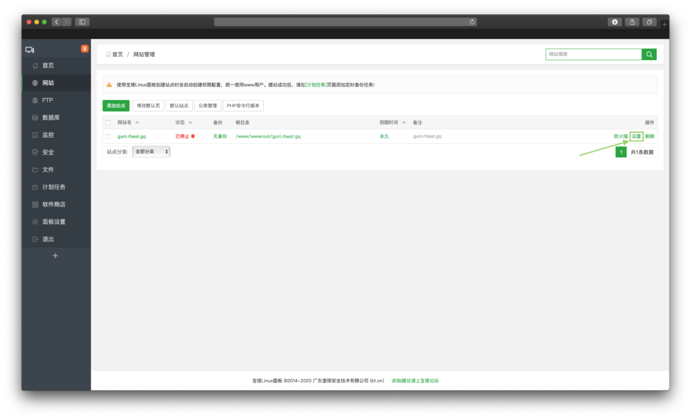The width and height of the screenshot is (691, 419).
Task: Click the 添加站点 button
Action: tap(116, 106)
